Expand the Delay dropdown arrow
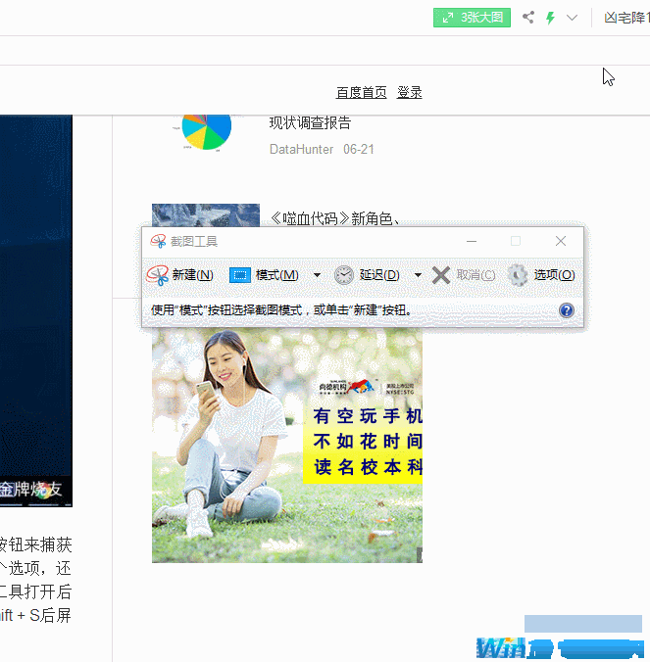The height and width of the screenshot is (662, 650). [x=418, y=275]
